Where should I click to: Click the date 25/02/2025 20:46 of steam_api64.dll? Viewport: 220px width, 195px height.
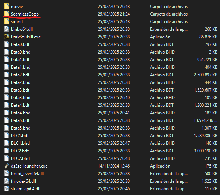click(114, 189)
